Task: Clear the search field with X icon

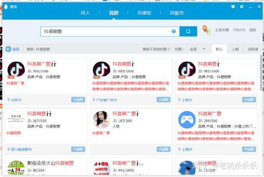Action: (x=173, y=31)
